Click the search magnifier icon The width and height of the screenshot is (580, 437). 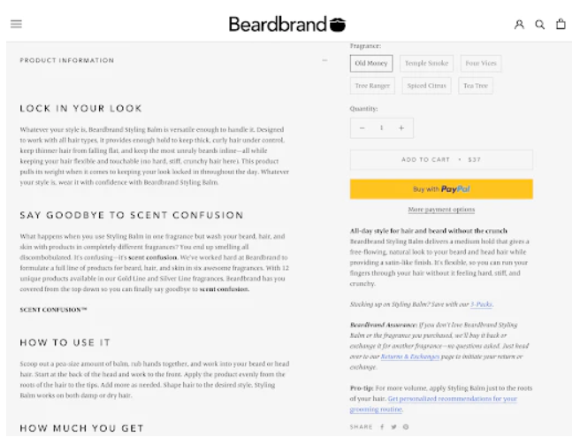(540, 24)
